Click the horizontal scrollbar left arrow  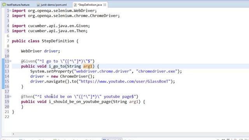pos(13,134)
